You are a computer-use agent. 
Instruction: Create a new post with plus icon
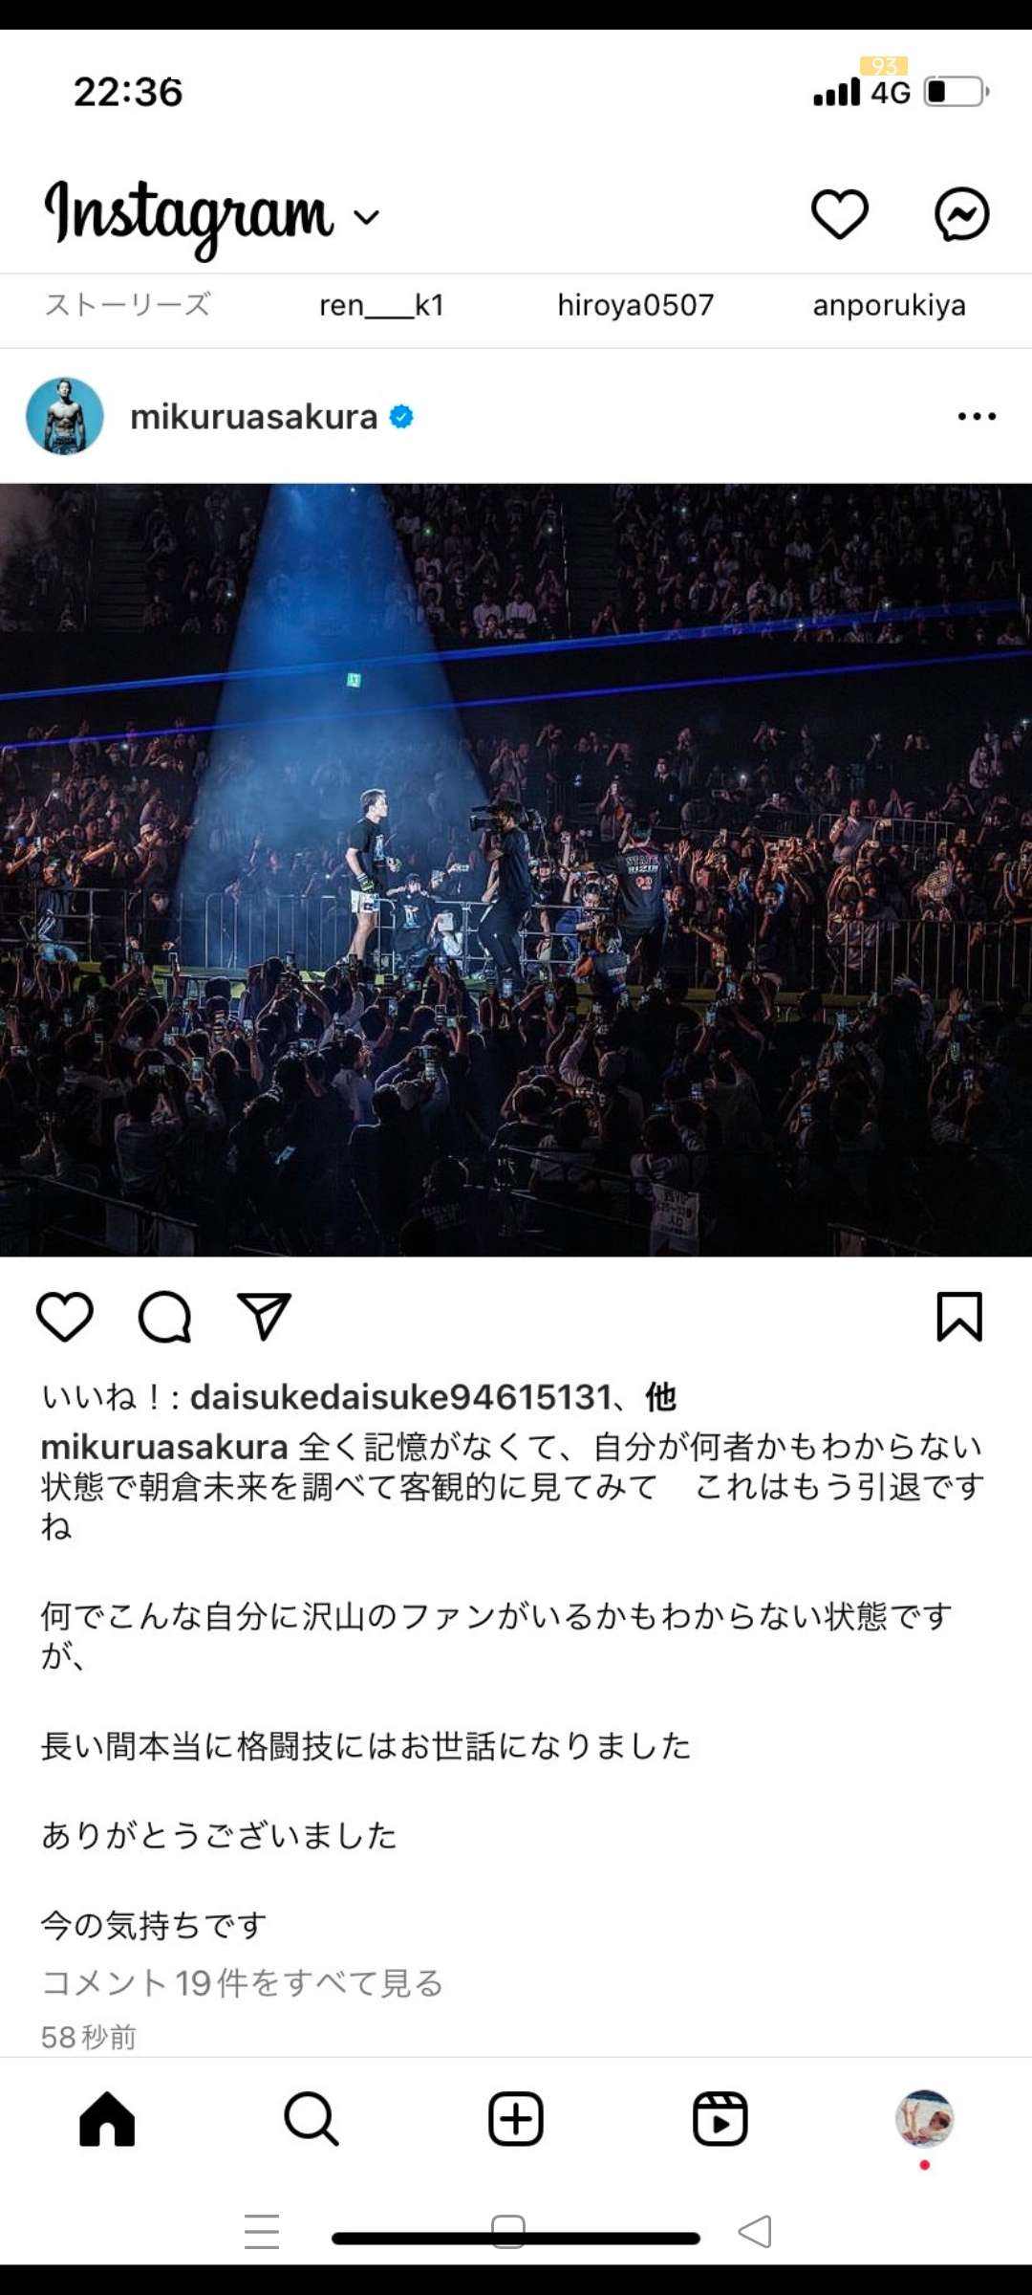click(516, 2119)
